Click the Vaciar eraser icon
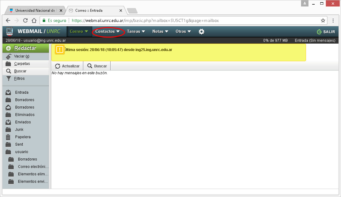This screenshot has height=197, width=341. coord(8,57)
